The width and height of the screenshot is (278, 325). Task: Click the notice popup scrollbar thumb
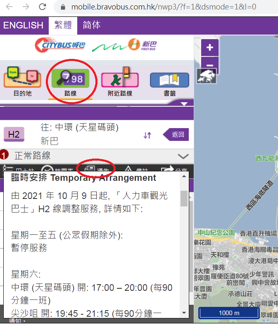184,199
